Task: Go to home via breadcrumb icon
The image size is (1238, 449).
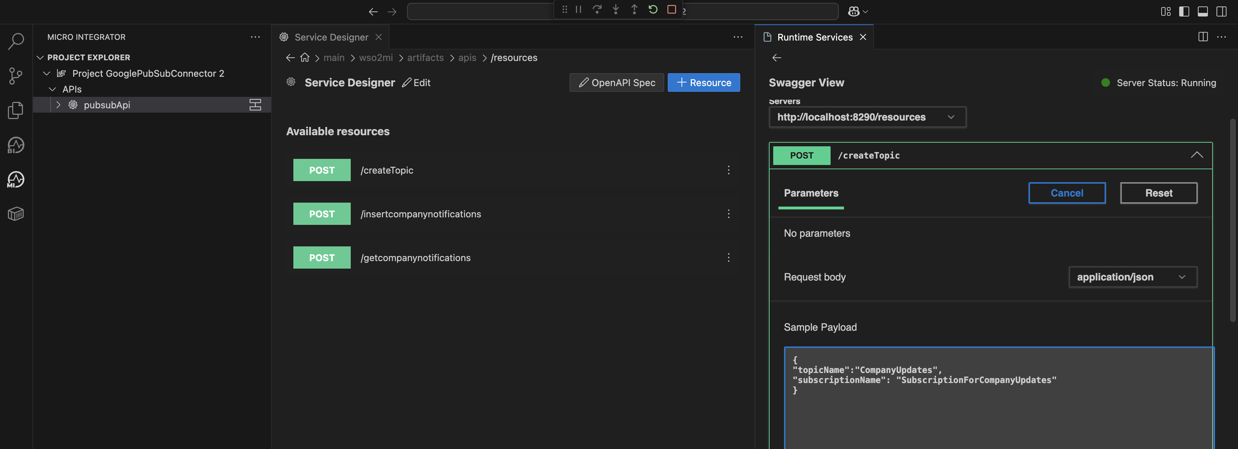Action: (x=305, y=58)
